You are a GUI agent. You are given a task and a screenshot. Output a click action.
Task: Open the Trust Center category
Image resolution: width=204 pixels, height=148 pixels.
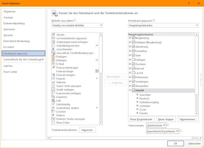tap(24, 72)
